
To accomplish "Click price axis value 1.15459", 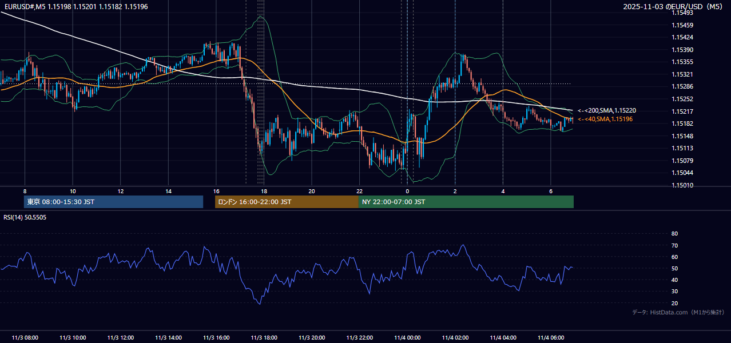I will [682, 25].
